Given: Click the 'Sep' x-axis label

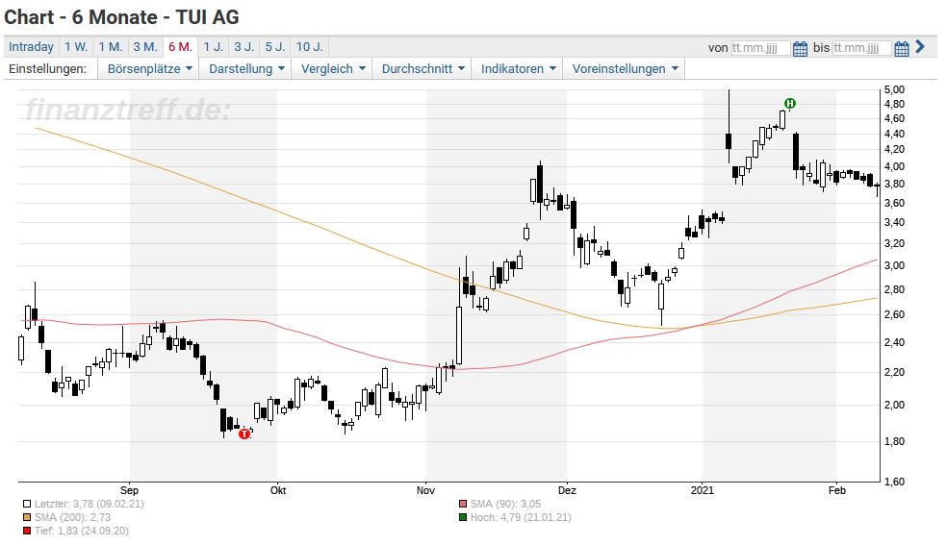Looking at the screenshot, I should point(129,490).
